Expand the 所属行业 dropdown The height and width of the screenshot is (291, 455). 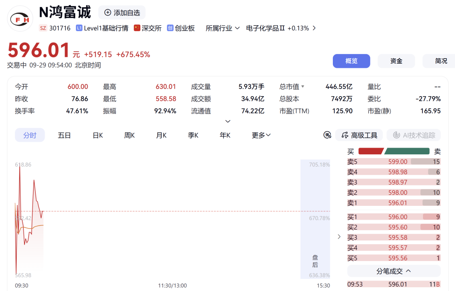(x=222, y=28)
